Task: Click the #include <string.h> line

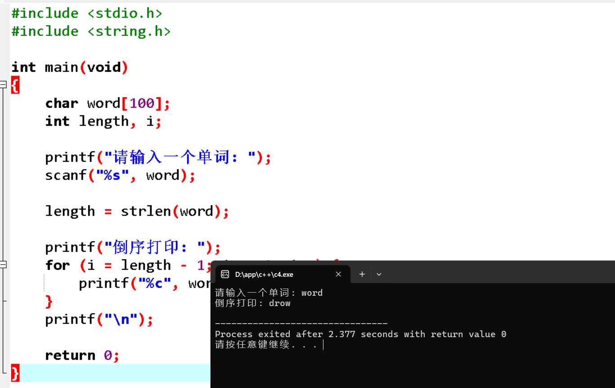Action: (91, 31)
